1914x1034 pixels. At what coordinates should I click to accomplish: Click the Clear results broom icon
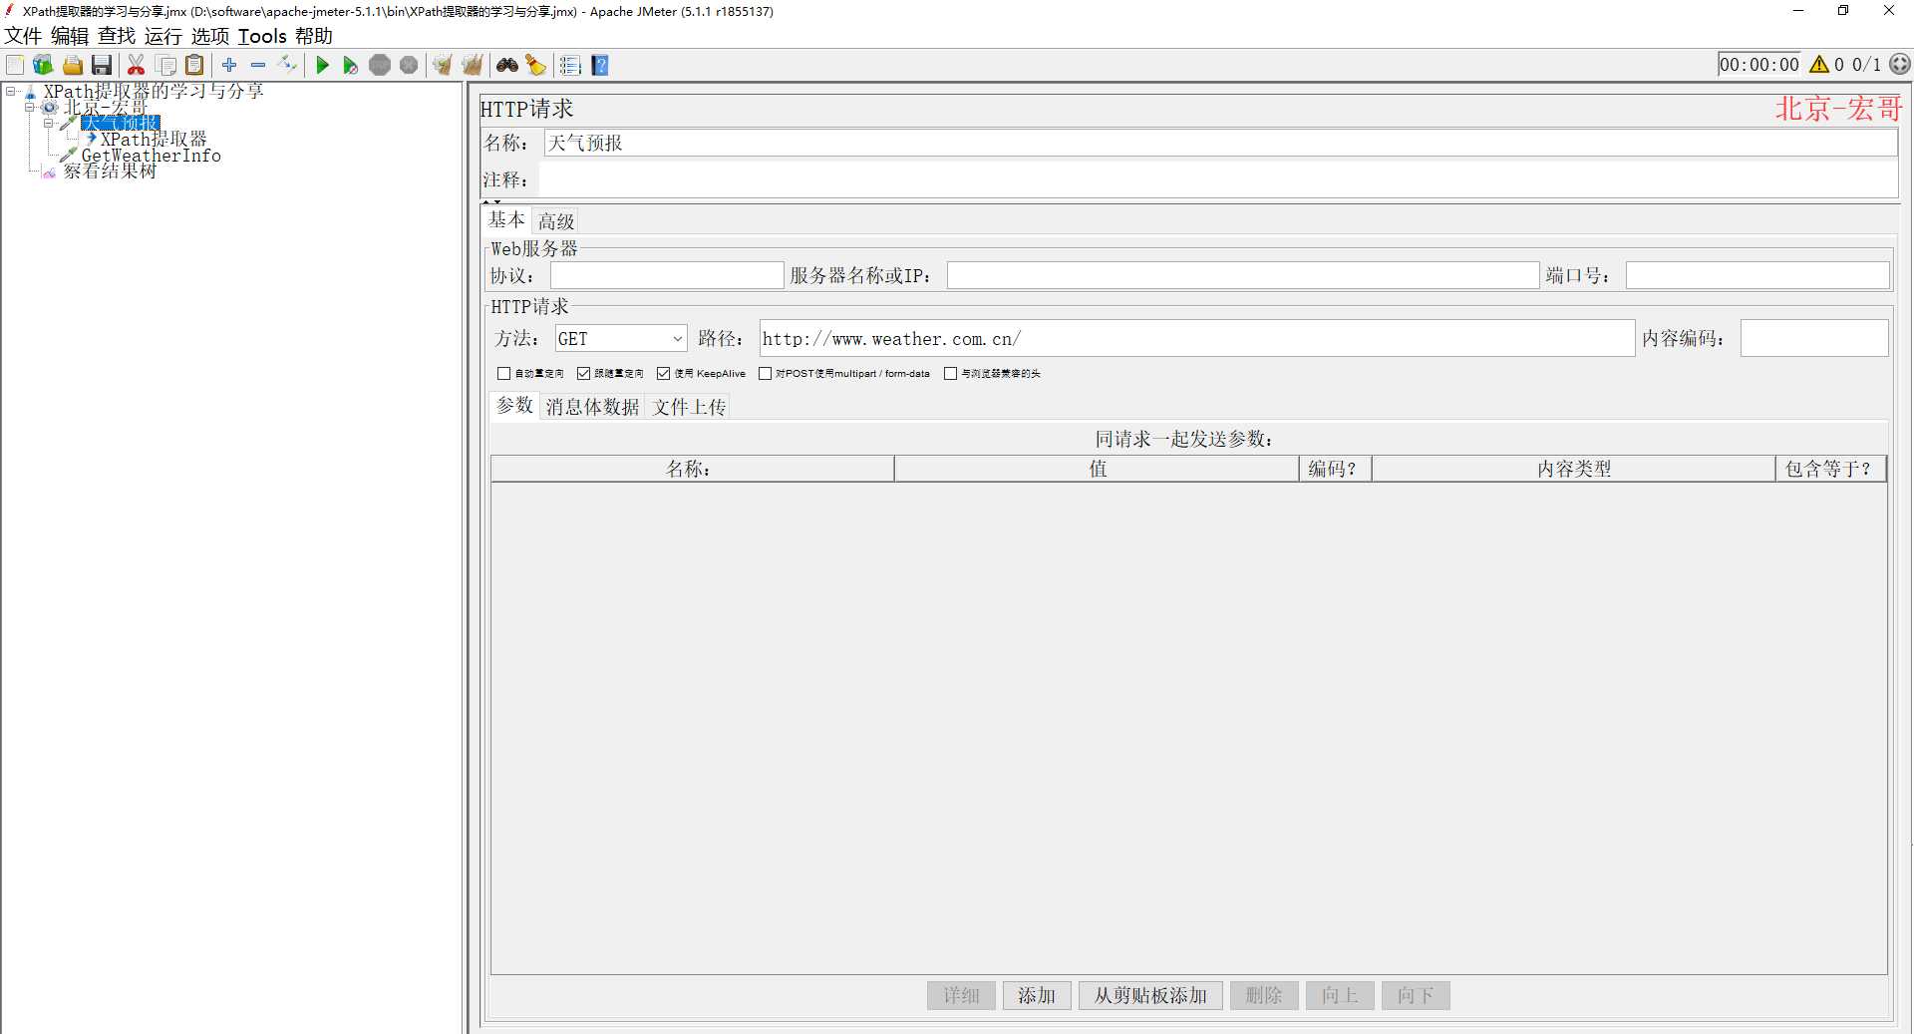coord(443,65)
